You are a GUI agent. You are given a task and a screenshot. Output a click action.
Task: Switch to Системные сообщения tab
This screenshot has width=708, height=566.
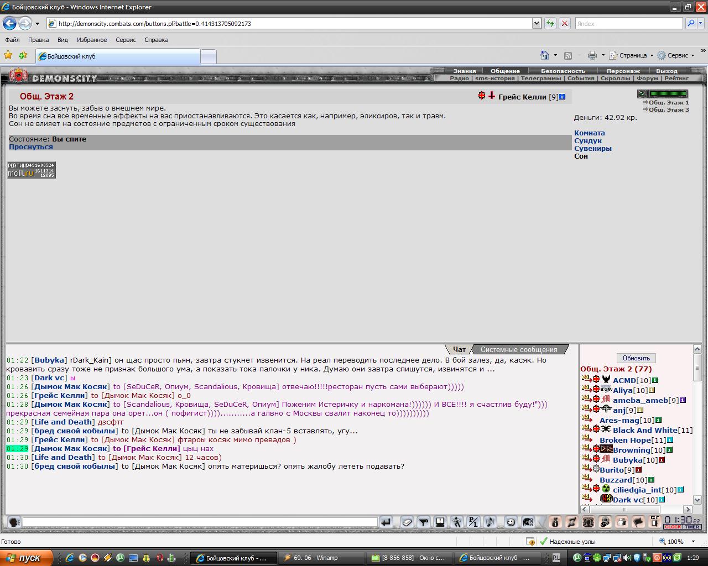pos(519,349)
